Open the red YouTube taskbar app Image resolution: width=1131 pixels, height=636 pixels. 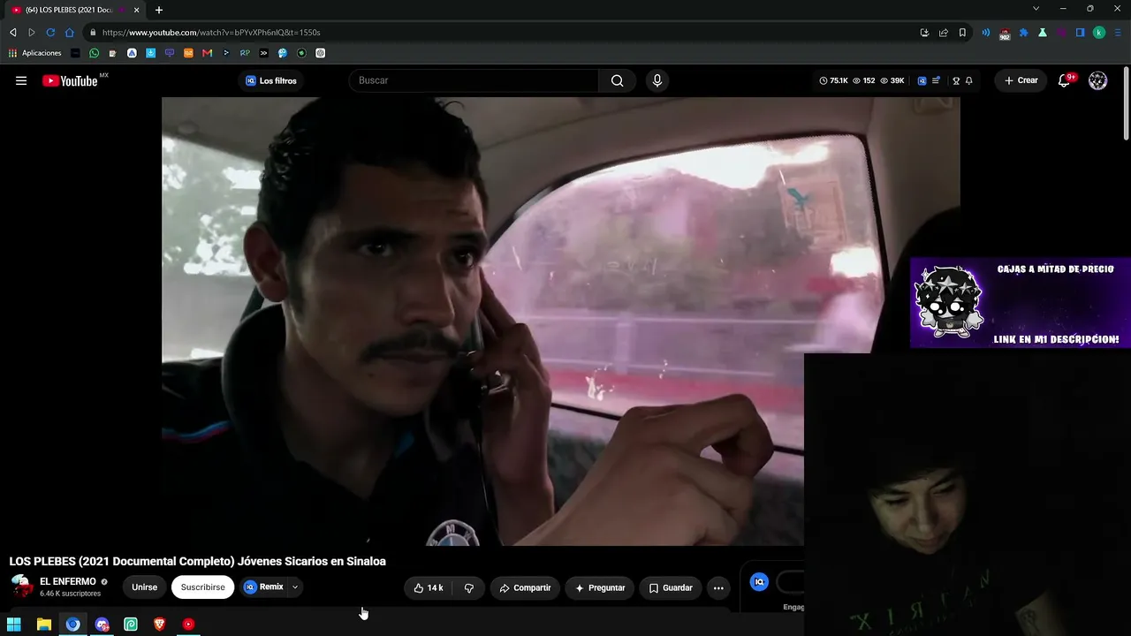coord(188,625)
